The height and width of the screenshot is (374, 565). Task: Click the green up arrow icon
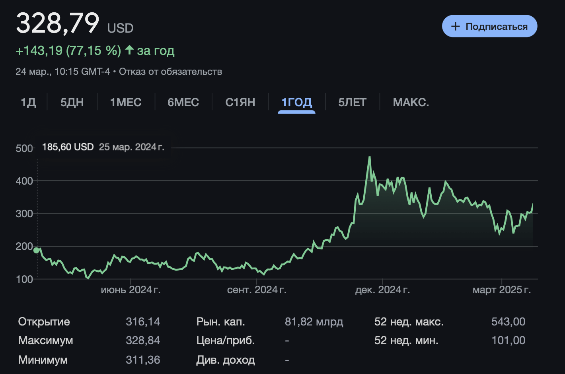point(129,50)
